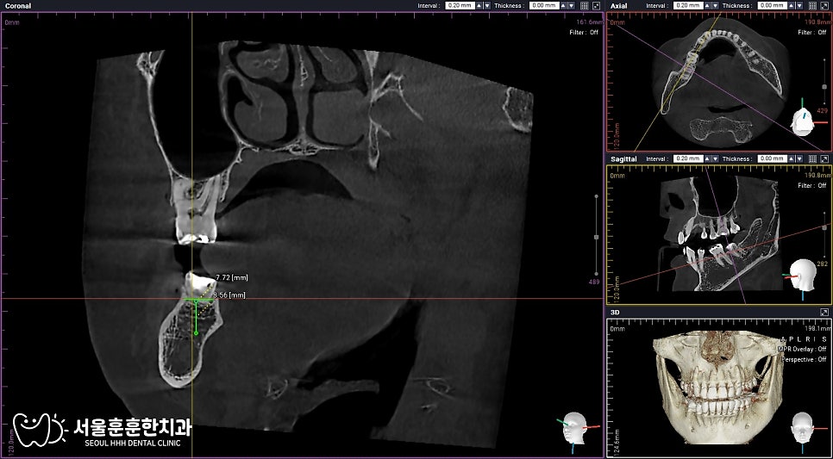Maximize the Coronal view panel
The image size is (833, 459).
coord(596,6)
